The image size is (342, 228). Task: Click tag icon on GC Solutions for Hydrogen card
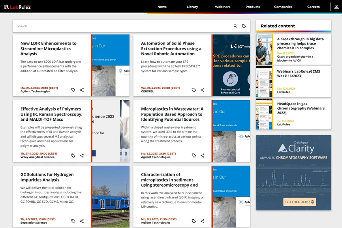tap(73, 221)
